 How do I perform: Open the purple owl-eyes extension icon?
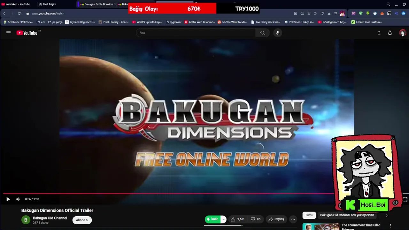click(353, 13)
